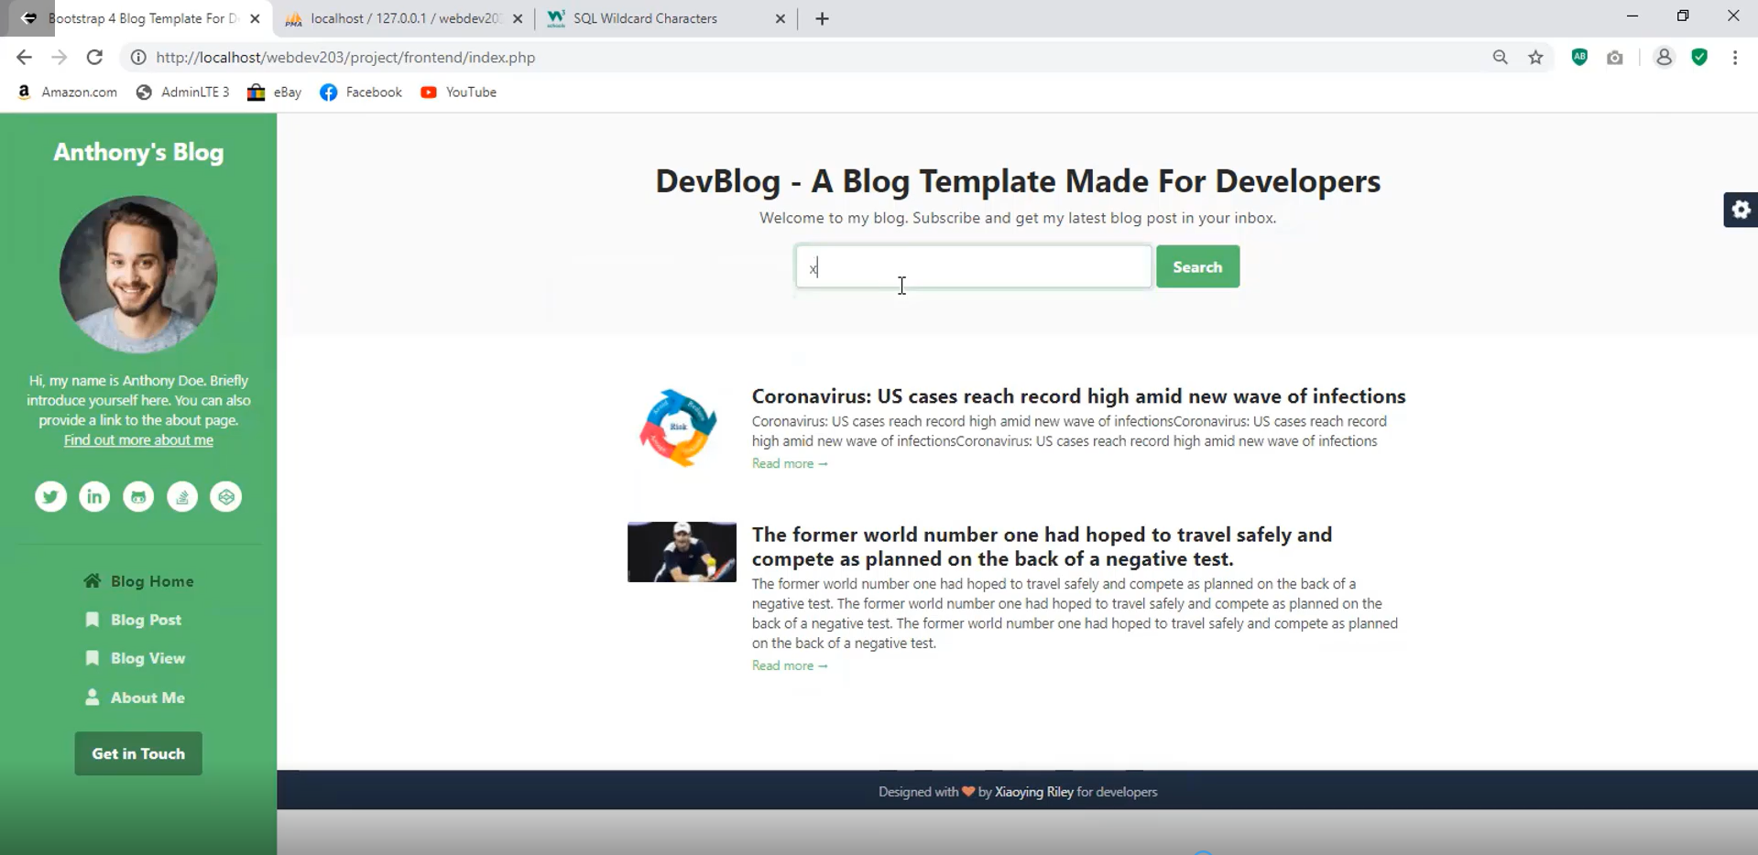Click the About Me person icon
The height and width of the screenshot is (855, 1758).
(92, 697)
